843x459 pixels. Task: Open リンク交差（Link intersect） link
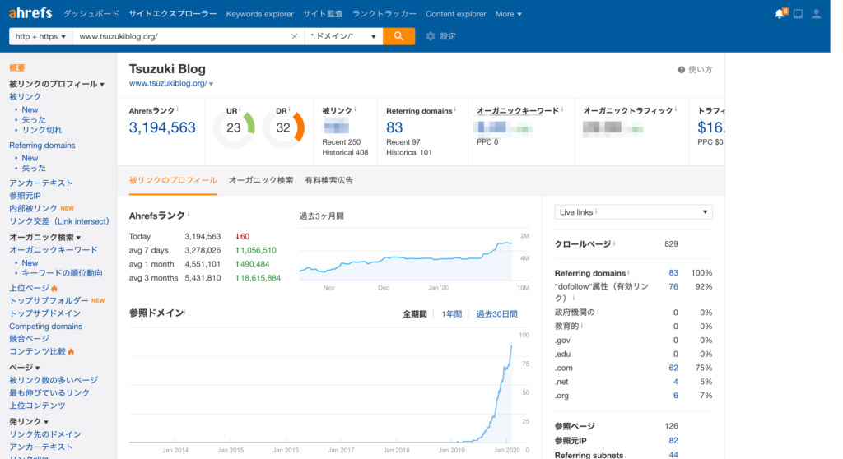click(x=59, y=221)
